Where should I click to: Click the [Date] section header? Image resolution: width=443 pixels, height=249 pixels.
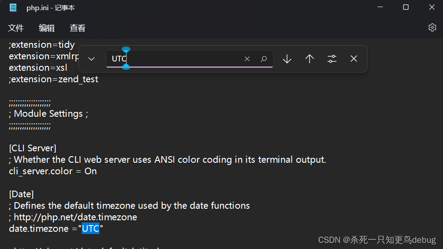[21, 194]
